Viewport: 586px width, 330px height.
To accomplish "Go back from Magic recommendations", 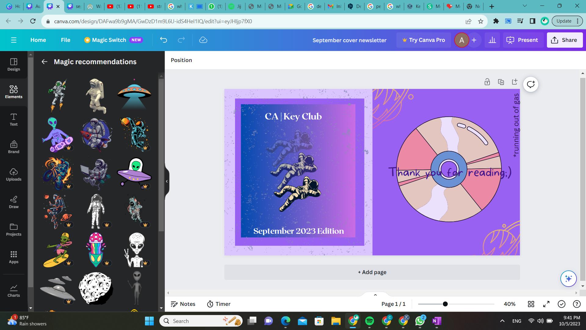I will coord(45,62).
